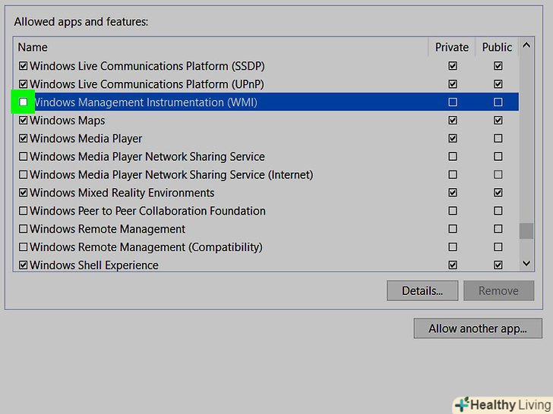This screenshot has height=414, width=553.
Task: Check Windows Remote Management name checkbox
Action: [x=23, y=229]
